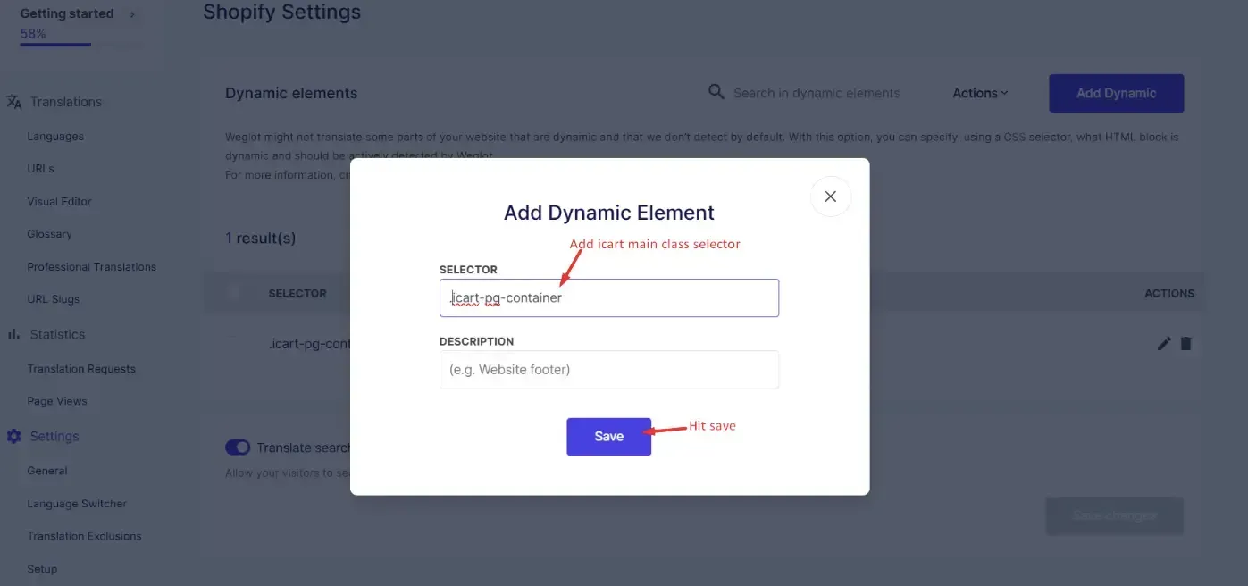
Task: Click the SELECTOR column header
Action: pyautogui.click(x=297, y=293)
